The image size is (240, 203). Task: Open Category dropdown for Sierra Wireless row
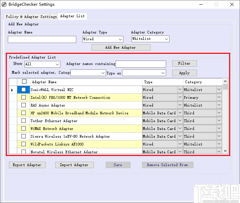pyautogui.click(x=219, y=136)
